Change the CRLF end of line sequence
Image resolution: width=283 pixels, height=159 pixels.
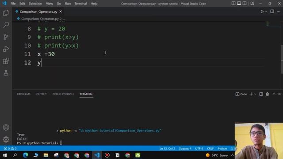click(x=210, y=148)
